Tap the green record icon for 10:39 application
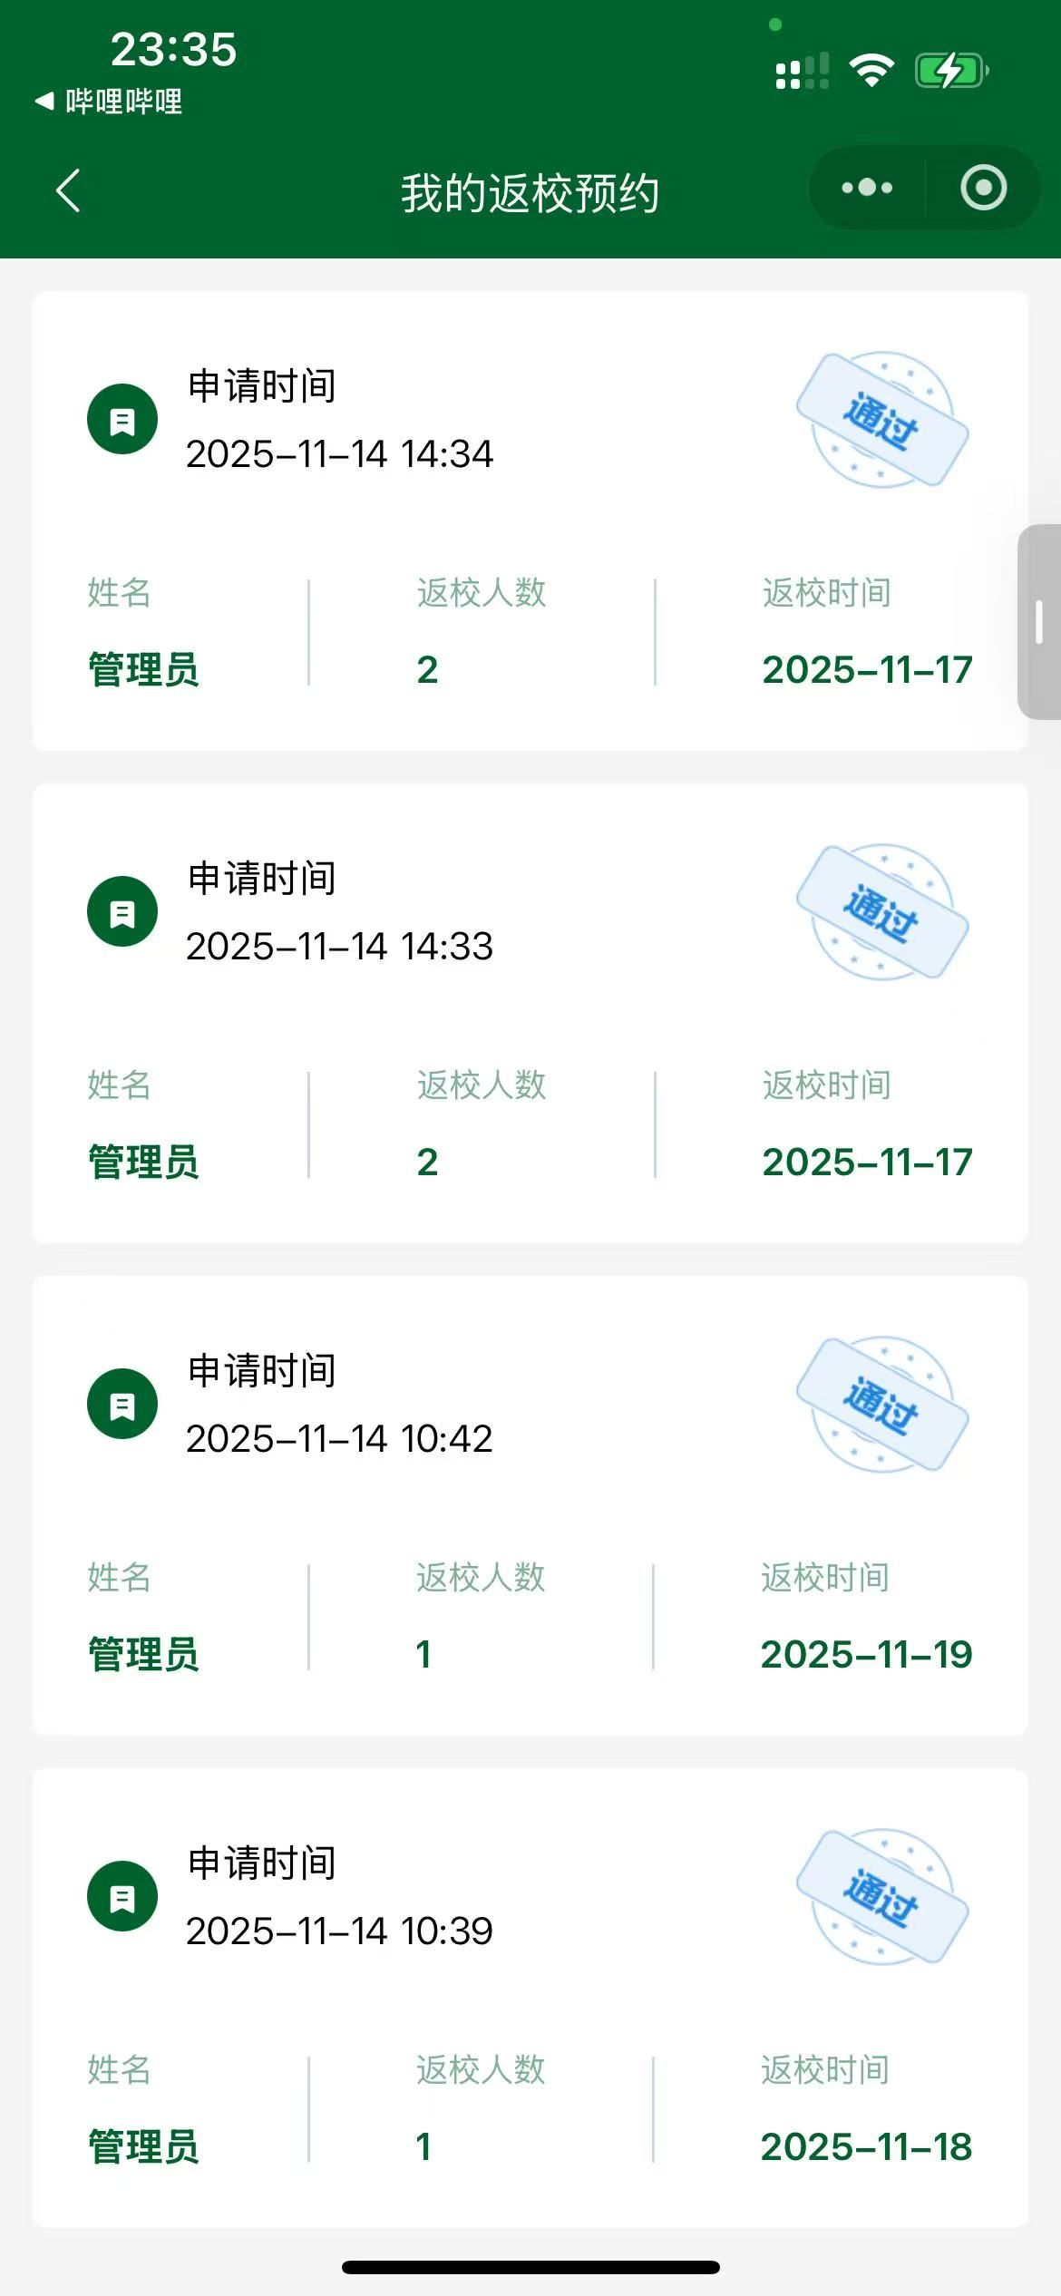 (122, 1896)
